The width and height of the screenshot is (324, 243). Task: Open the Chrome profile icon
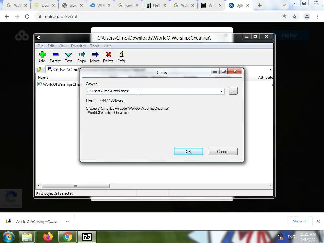pos(307,16)
